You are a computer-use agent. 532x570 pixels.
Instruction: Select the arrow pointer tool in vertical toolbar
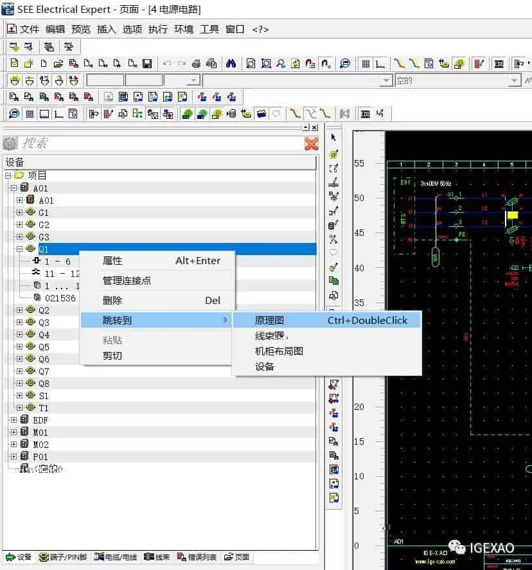[x=333, y=138]
